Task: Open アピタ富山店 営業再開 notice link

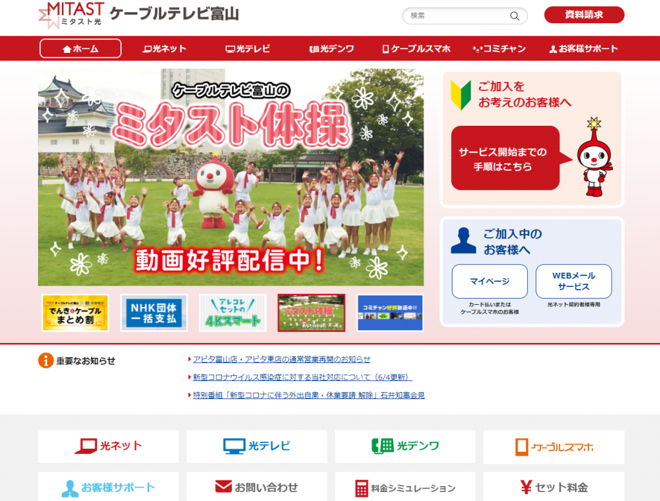Action: click(x=282, y=359)
